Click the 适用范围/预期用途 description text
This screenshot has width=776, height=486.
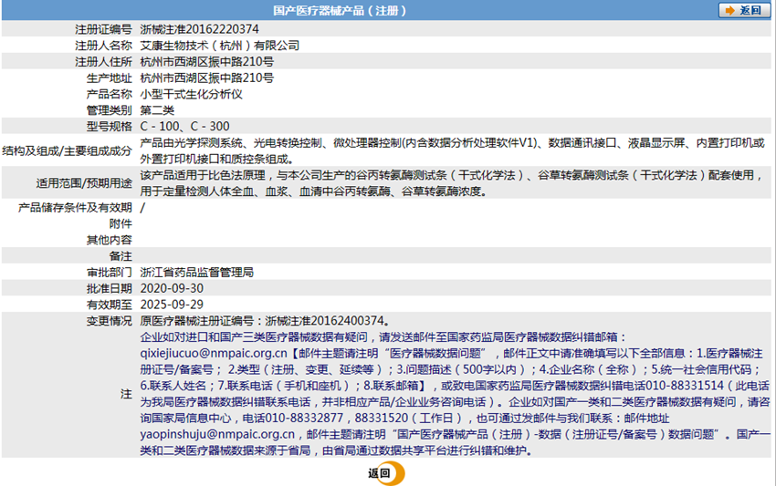(452, 183)
